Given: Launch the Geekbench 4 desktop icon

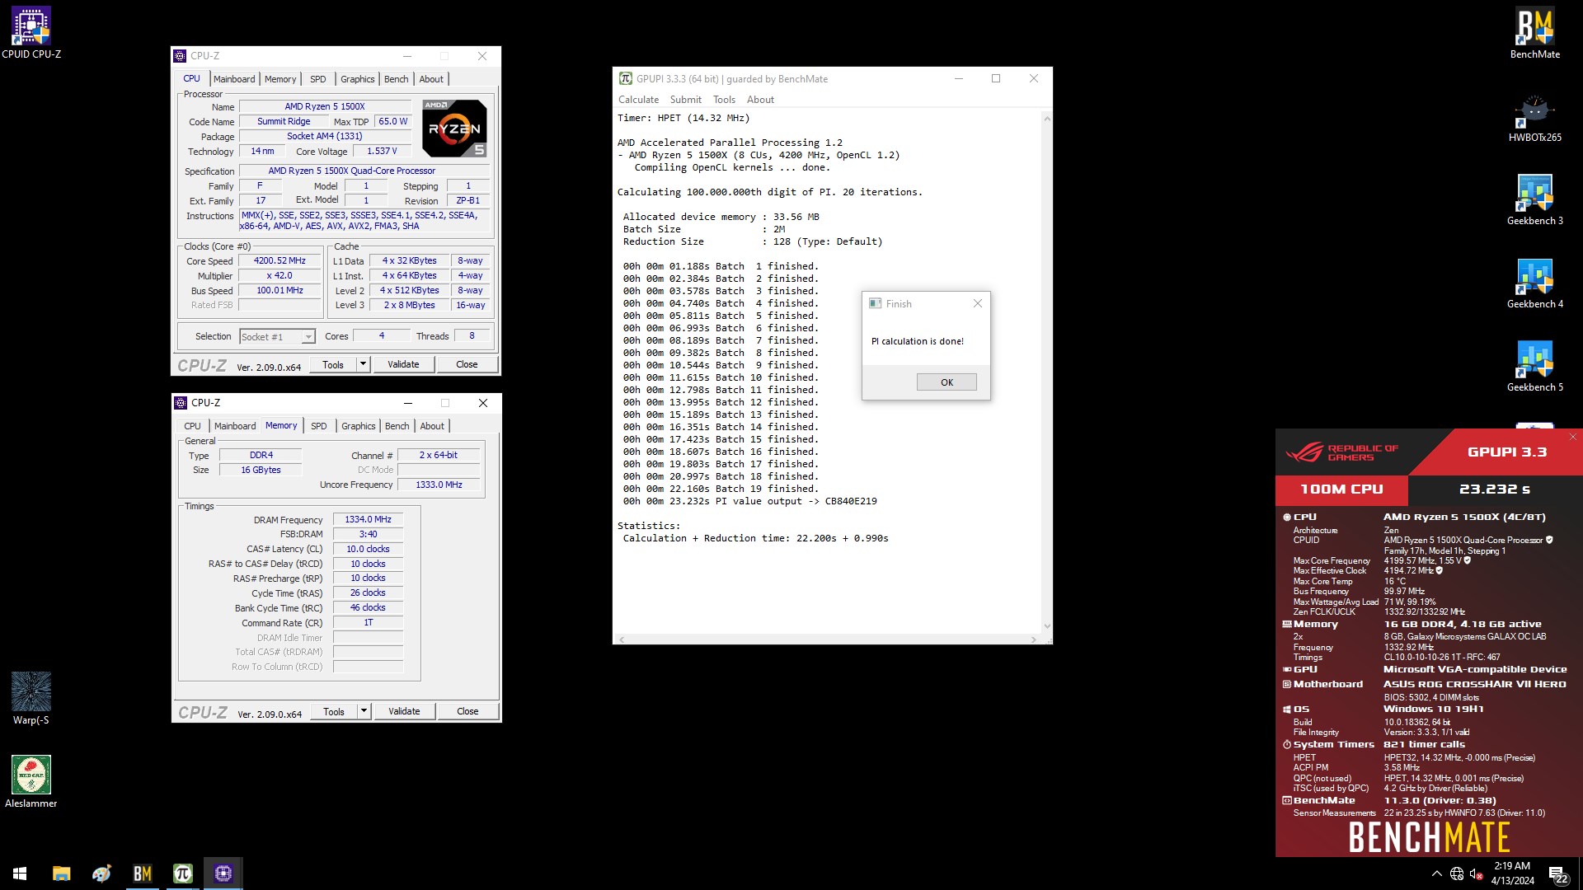Looking at the screenshot, I should [x=1534, y=283].
